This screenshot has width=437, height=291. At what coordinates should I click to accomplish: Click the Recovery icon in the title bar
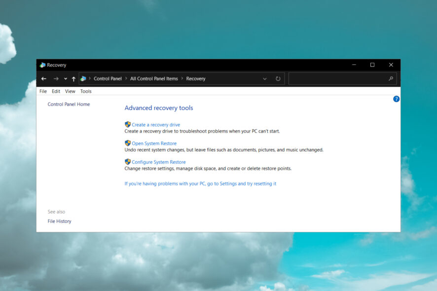[43, 65]
